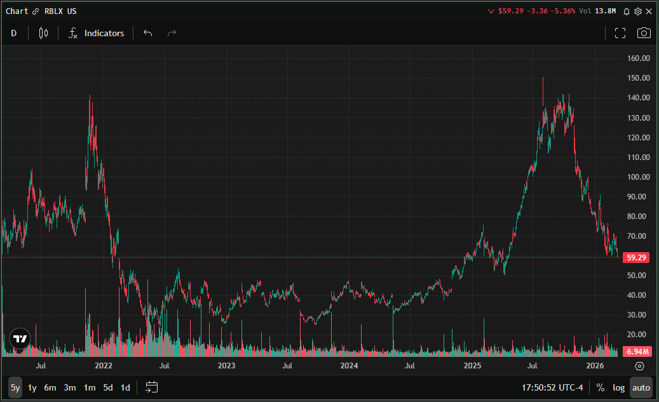Open the candlestick chart style selector
Screen dimensions: 659x402
pyautogui.click(x=43, y=33)
